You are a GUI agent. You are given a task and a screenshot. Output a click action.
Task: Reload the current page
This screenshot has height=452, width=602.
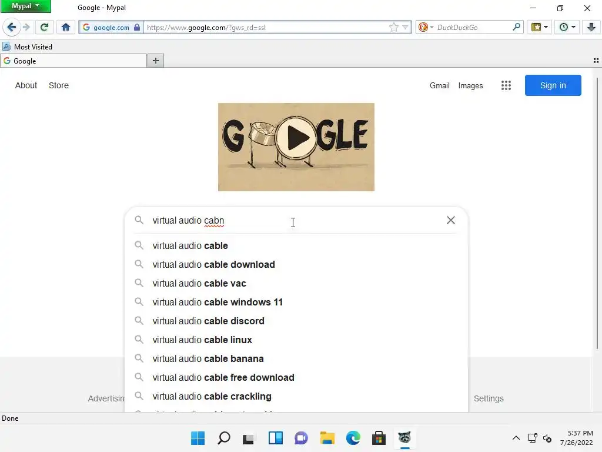click(x=45, y=27)
